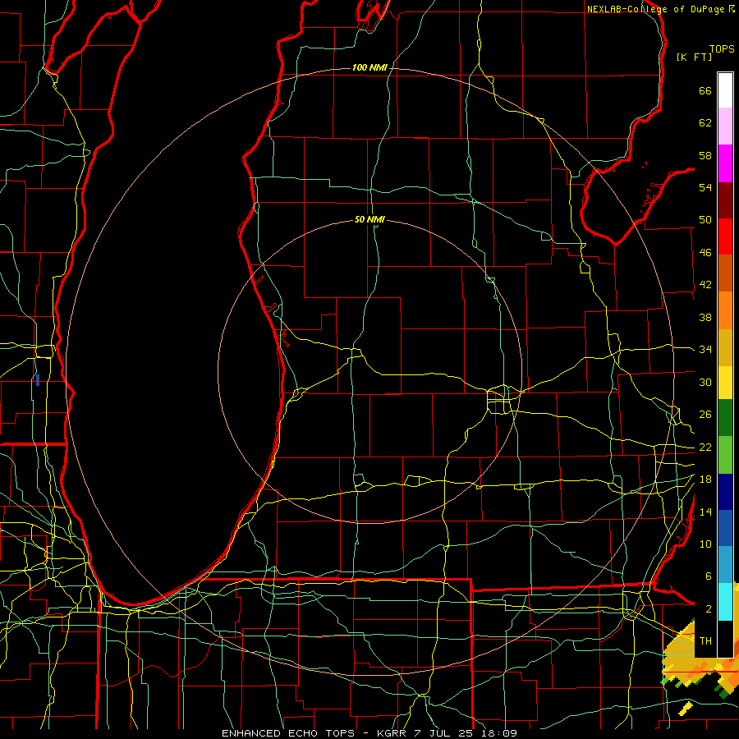This screenshot has height=739, width=739.
Task: Click the "NEXLAB-College of DuPage" credit text
Action: [657, 9]
